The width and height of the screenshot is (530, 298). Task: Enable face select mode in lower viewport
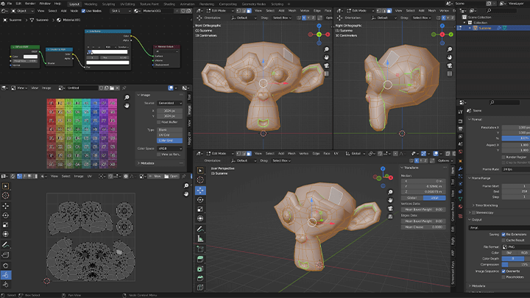tap(249, 153)
